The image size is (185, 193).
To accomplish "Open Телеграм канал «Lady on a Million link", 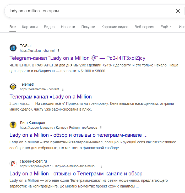I will coord(51,97).
